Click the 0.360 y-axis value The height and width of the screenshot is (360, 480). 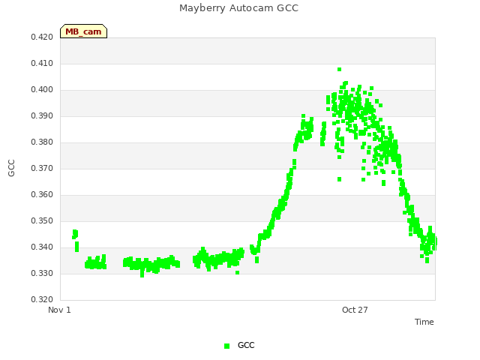(42, 195)
